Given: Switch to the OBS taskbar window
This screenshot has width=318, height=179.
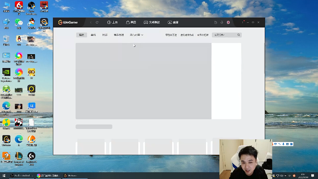Looking at the screenshot, I should (21, 175).
